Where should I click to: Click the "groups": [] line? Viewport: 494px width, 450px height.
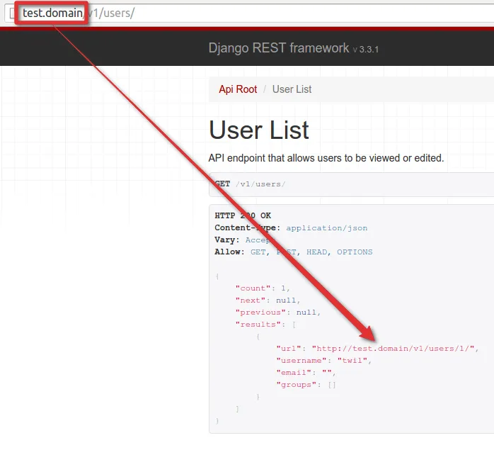click(x=306, y=385)
